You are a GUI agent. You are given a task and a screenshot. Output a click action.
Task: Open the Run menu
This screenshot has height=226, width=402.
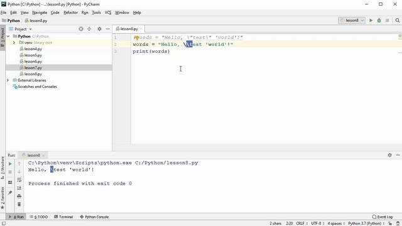(x=85, y=13)
